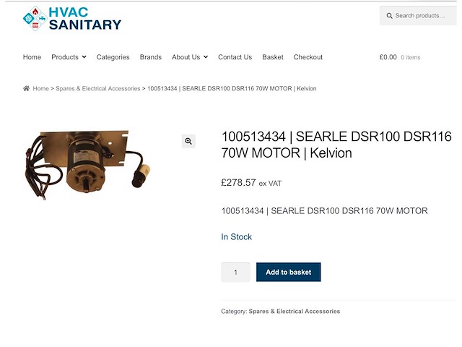462x347 pixels.
Task: Expand the Products dropdown menu
Action: point(69,57)
